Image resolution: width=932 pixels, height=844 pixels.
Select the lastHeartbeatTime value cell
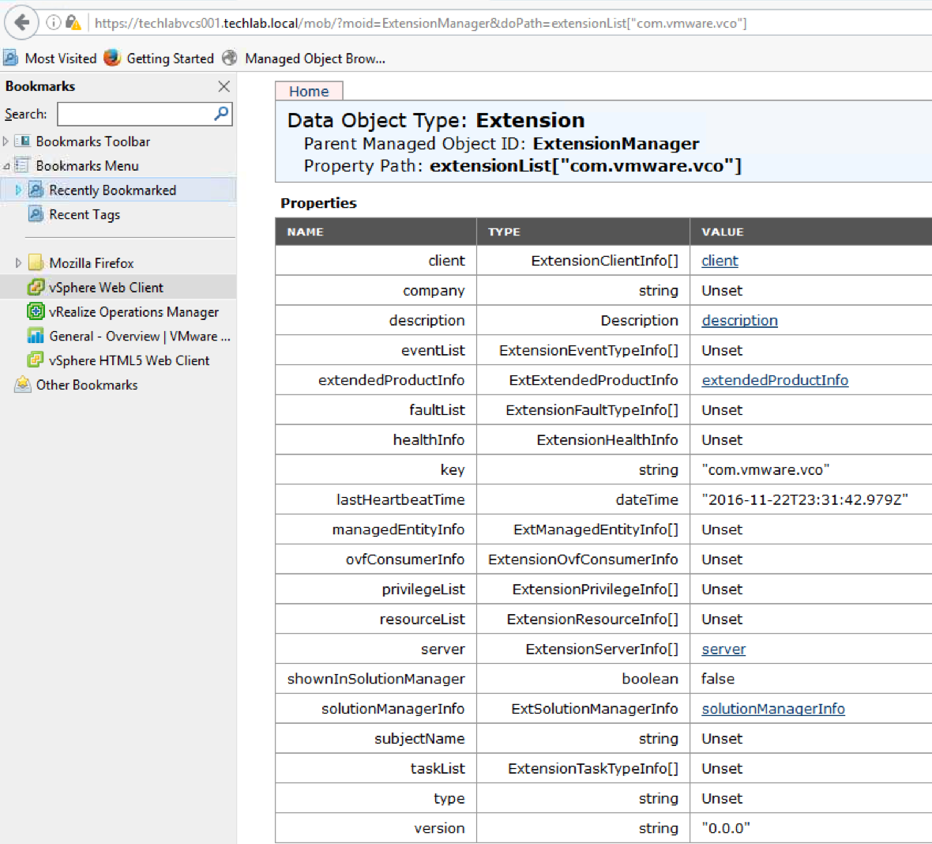pyautogui.click(x=804, y=499)
